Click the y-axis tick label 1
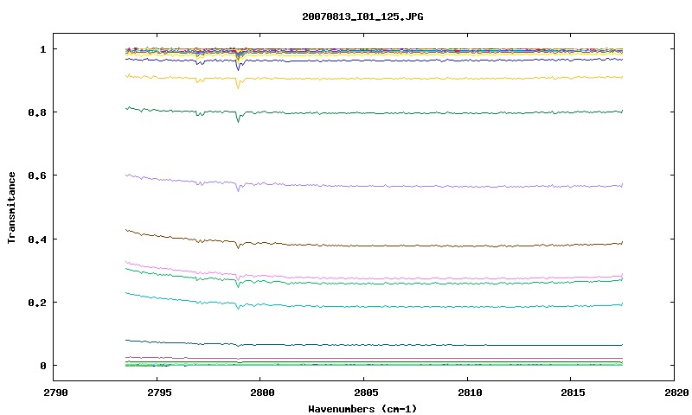The image size is (692, 415). (x=42, y=49)
